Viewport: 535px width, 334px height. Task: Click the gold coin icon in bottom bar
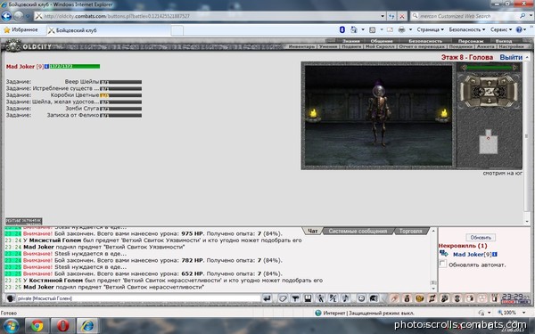[419, 298]
